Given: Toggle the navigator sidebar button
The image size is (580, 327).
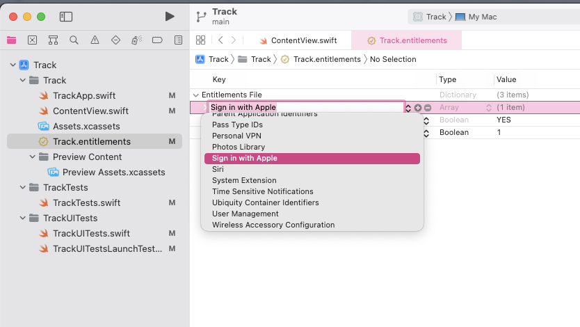Looking at the screenshot, I should (x=66, y=16).
